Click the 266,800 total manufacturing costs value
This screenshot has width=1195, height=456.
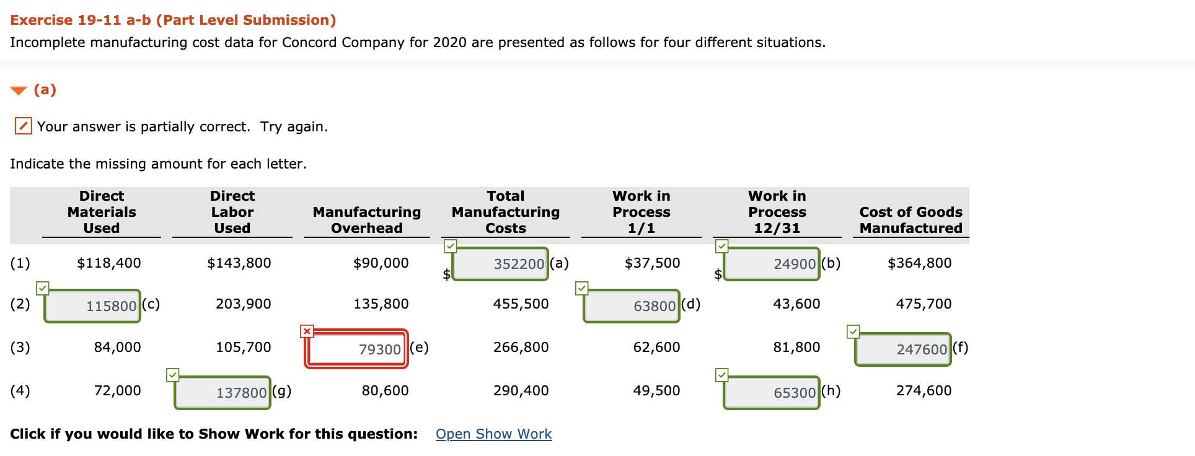tap(521, 347)
